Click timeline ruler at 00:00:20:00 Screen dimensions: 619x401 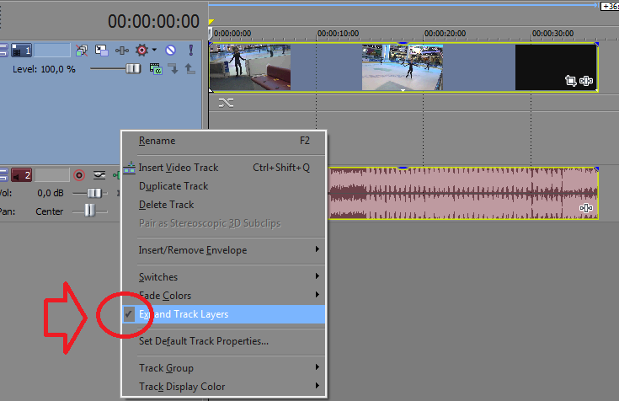pos(445,34)
